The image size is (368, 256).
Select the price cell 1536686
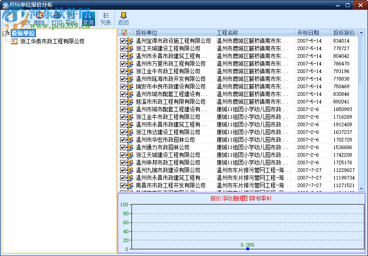click(343, 147)
